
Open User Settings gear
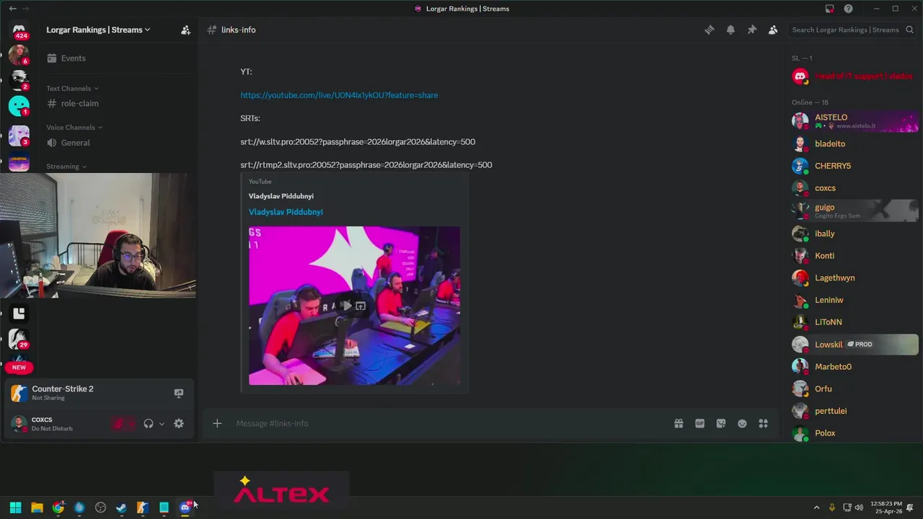[x=179, y=424]
